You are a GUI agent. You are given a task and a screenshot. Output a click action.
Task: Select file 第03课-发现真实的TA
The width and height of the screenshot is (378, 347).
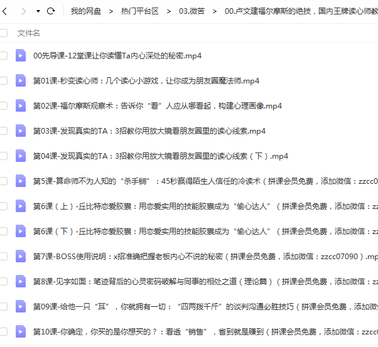tap(149, 131)
